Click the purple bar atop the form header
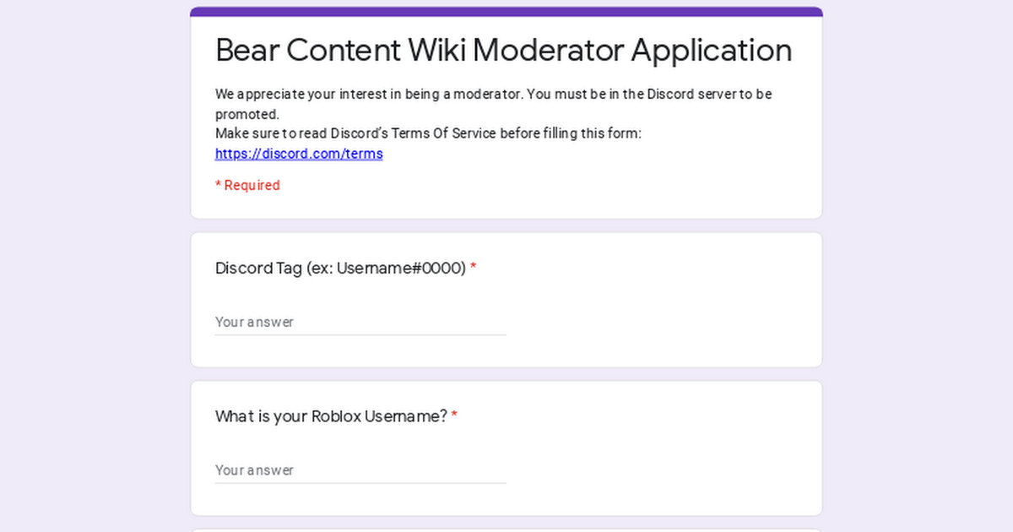The image size is (1013, 532). (506, 12)
